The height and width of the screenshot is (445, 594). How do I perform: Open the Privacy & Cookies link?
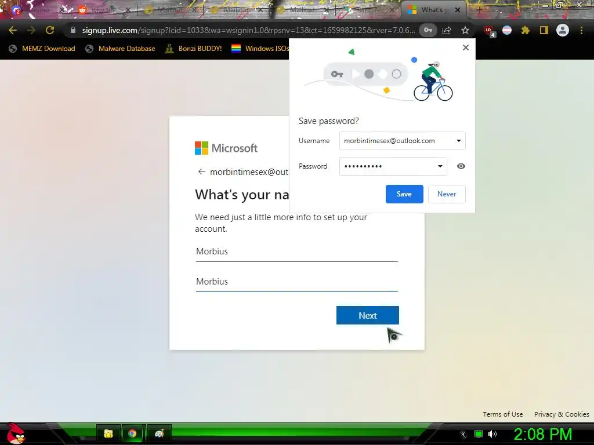562,414
